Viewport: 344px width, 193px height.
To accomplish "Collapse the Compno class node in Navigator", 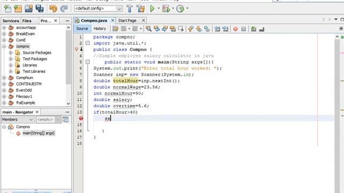I will pyautogui.click(x=4, y=127).
